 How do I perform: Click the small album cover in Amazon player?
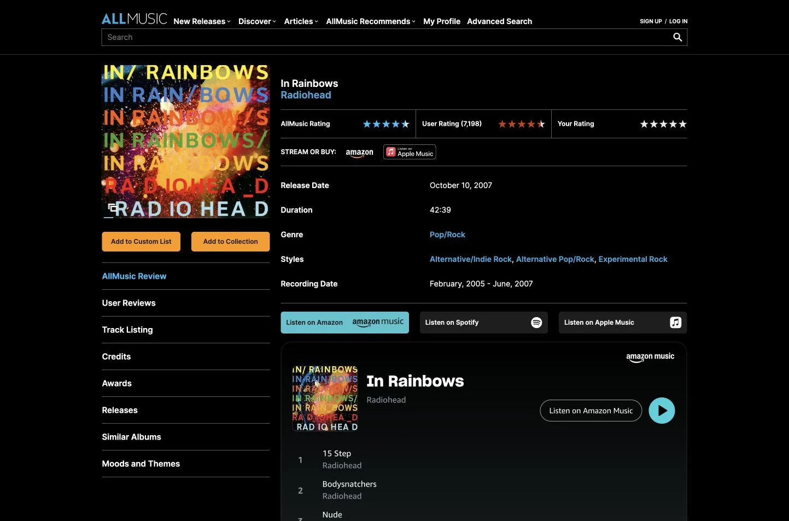(325, 399)
